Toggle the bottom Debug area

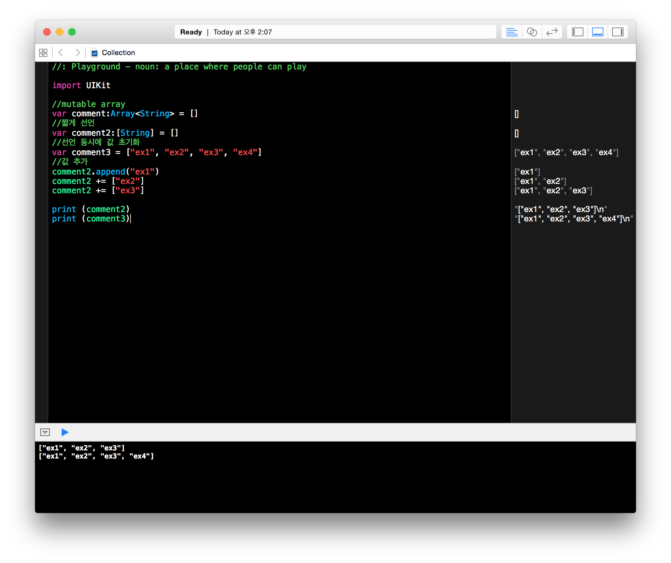(x=597, y=32)
